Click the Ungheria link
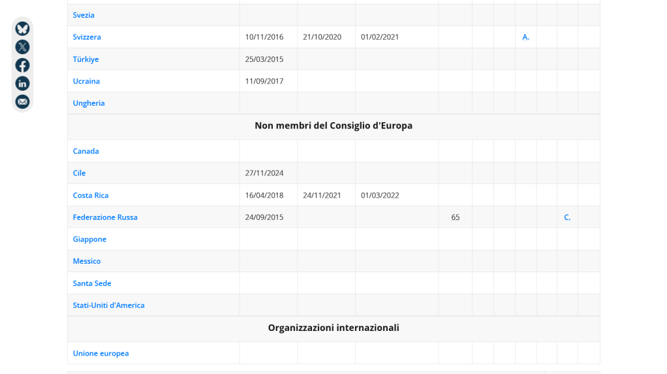667x374 pixels. click(89, 103)
